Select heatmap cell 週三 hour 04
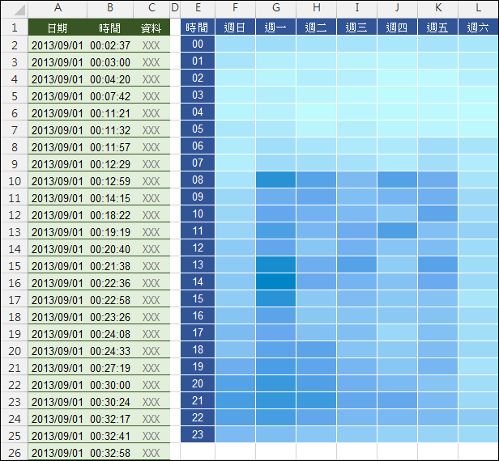499x461 pixels. (x=356, y=112)
